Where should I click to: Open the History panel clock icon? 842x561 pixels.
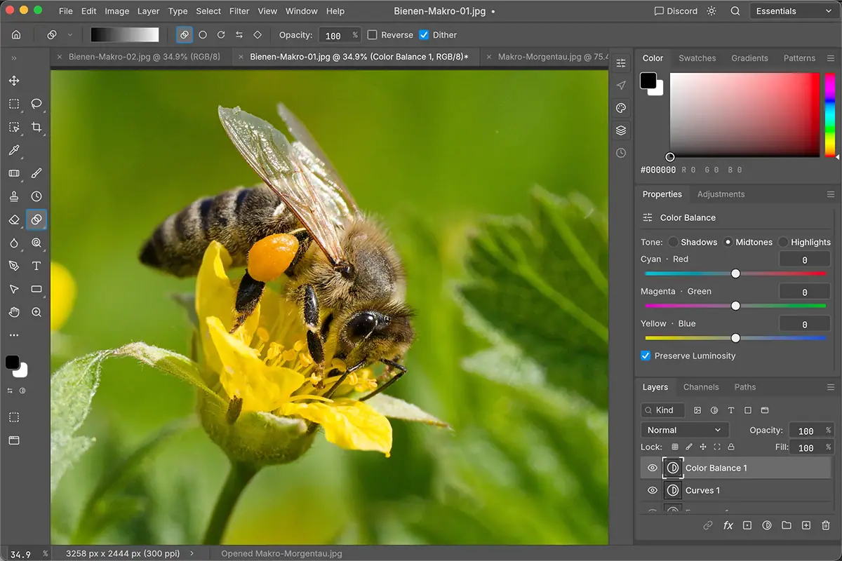coord(621,153)
